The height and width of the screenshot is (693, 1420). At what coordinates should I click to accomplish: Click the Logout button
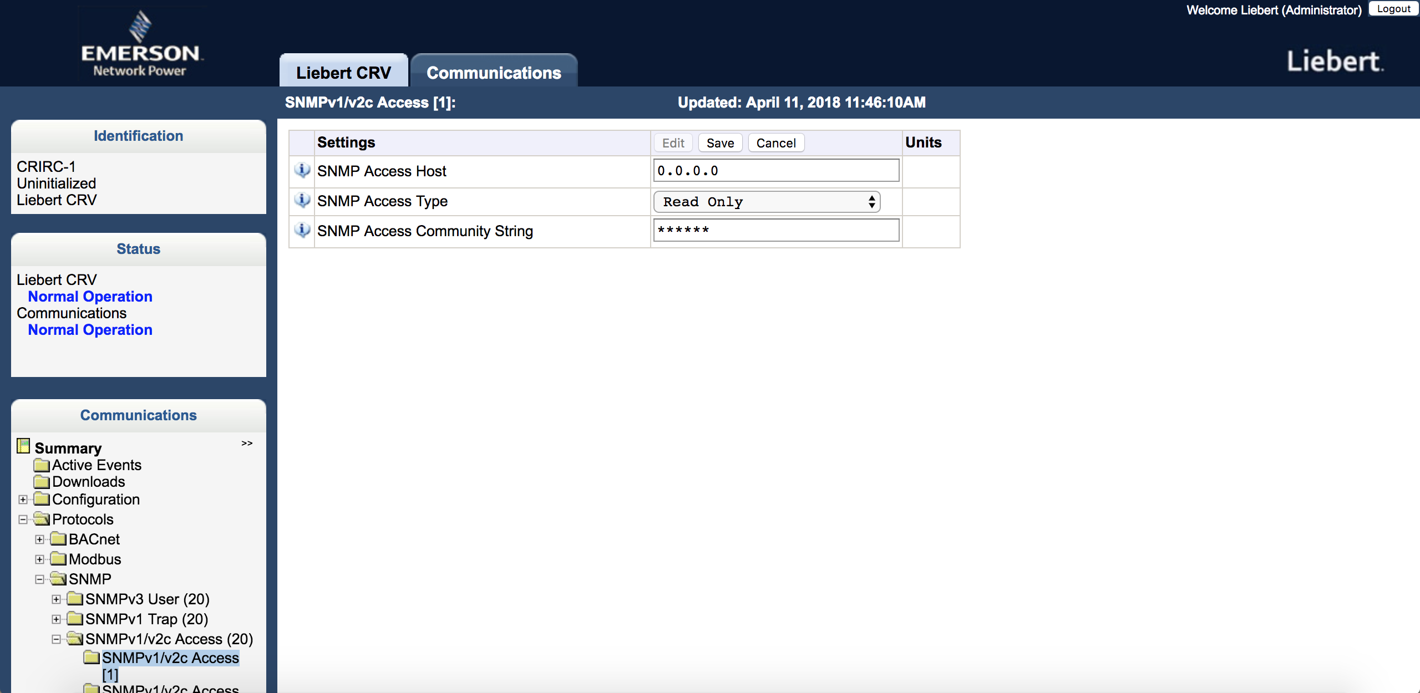tap(1393, 9)
